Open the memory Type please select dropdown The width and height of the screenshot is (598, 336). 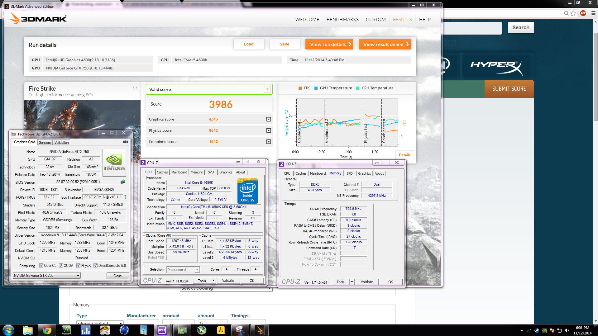(x=100, y=323)
